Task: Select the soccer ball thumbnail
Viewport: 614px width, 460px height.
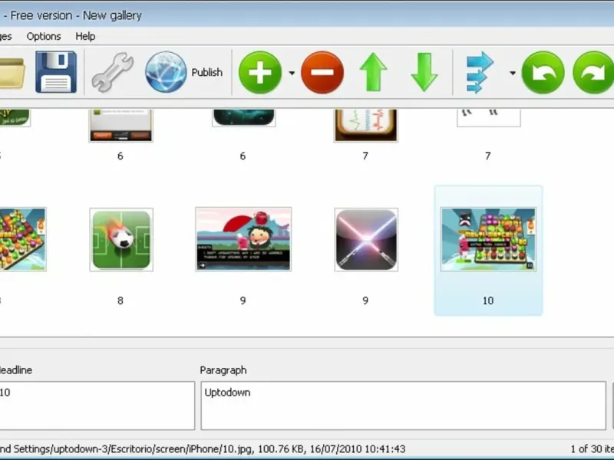Action: click(x=121, y=240)
